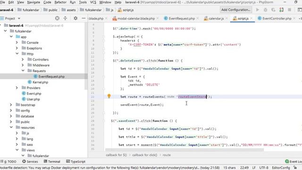Click 'callback for click()' editor breadcrumb
The width and height of the screenshot is (302, 170).
(145, 155)
